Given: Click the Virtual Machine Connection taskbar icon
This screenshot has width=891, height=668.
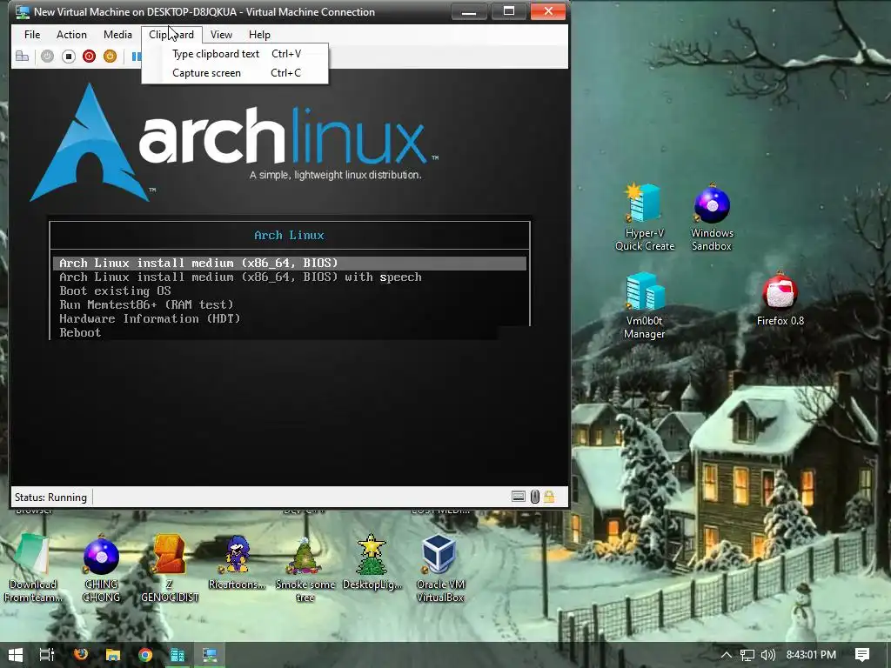Looking at the screenshot, I should coord(210,654).
